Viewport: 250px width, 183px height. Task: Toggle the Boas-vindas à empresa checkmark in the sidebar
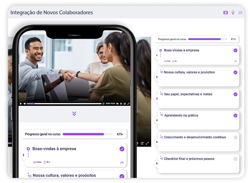[235, 51]
